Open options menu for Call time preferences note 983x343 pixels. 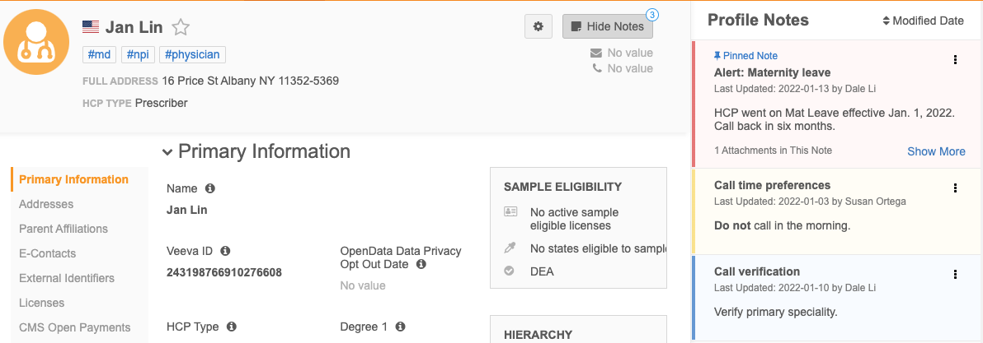tap(955, 188)
